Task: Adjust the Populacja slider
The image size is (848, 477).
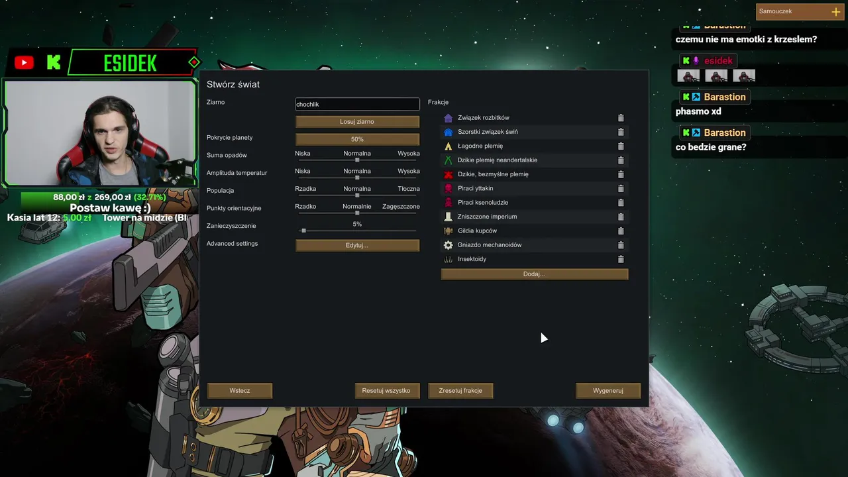Action: click(357, 195)
